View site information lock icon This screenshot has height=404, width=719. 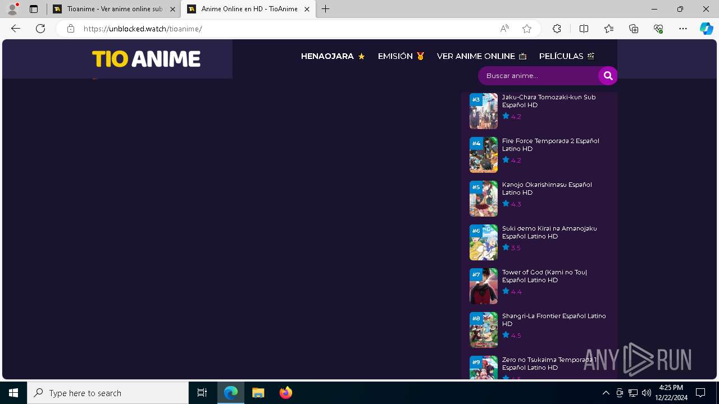71,29
